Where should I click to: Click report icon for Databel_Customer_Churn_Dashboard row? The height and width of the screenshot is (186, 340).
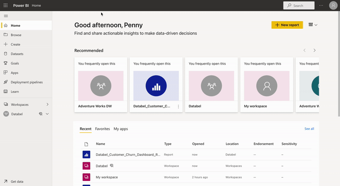coord(86,155)
